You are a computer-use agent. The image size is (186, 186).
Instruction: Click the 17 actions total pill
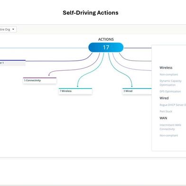pos(106,47)
